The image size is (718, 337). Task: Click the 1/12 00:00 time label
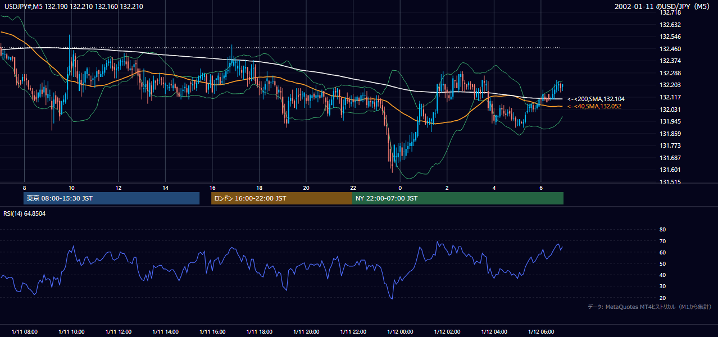[x=400, y=332]
